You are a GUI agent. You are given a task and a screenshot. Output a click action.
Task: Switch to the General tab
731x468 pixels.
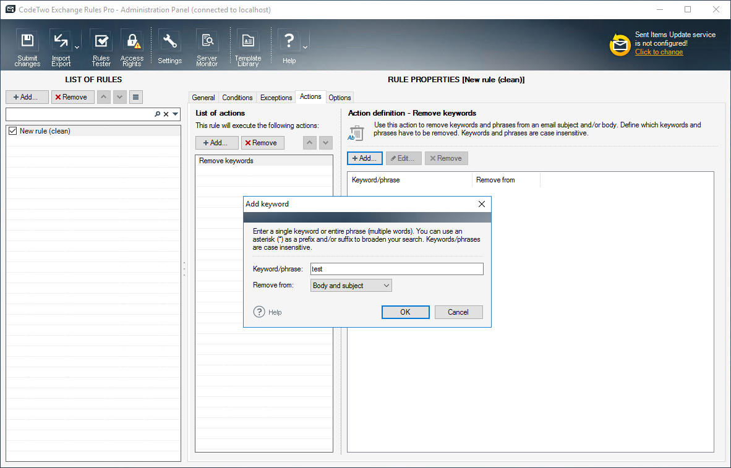pos(203,98)
